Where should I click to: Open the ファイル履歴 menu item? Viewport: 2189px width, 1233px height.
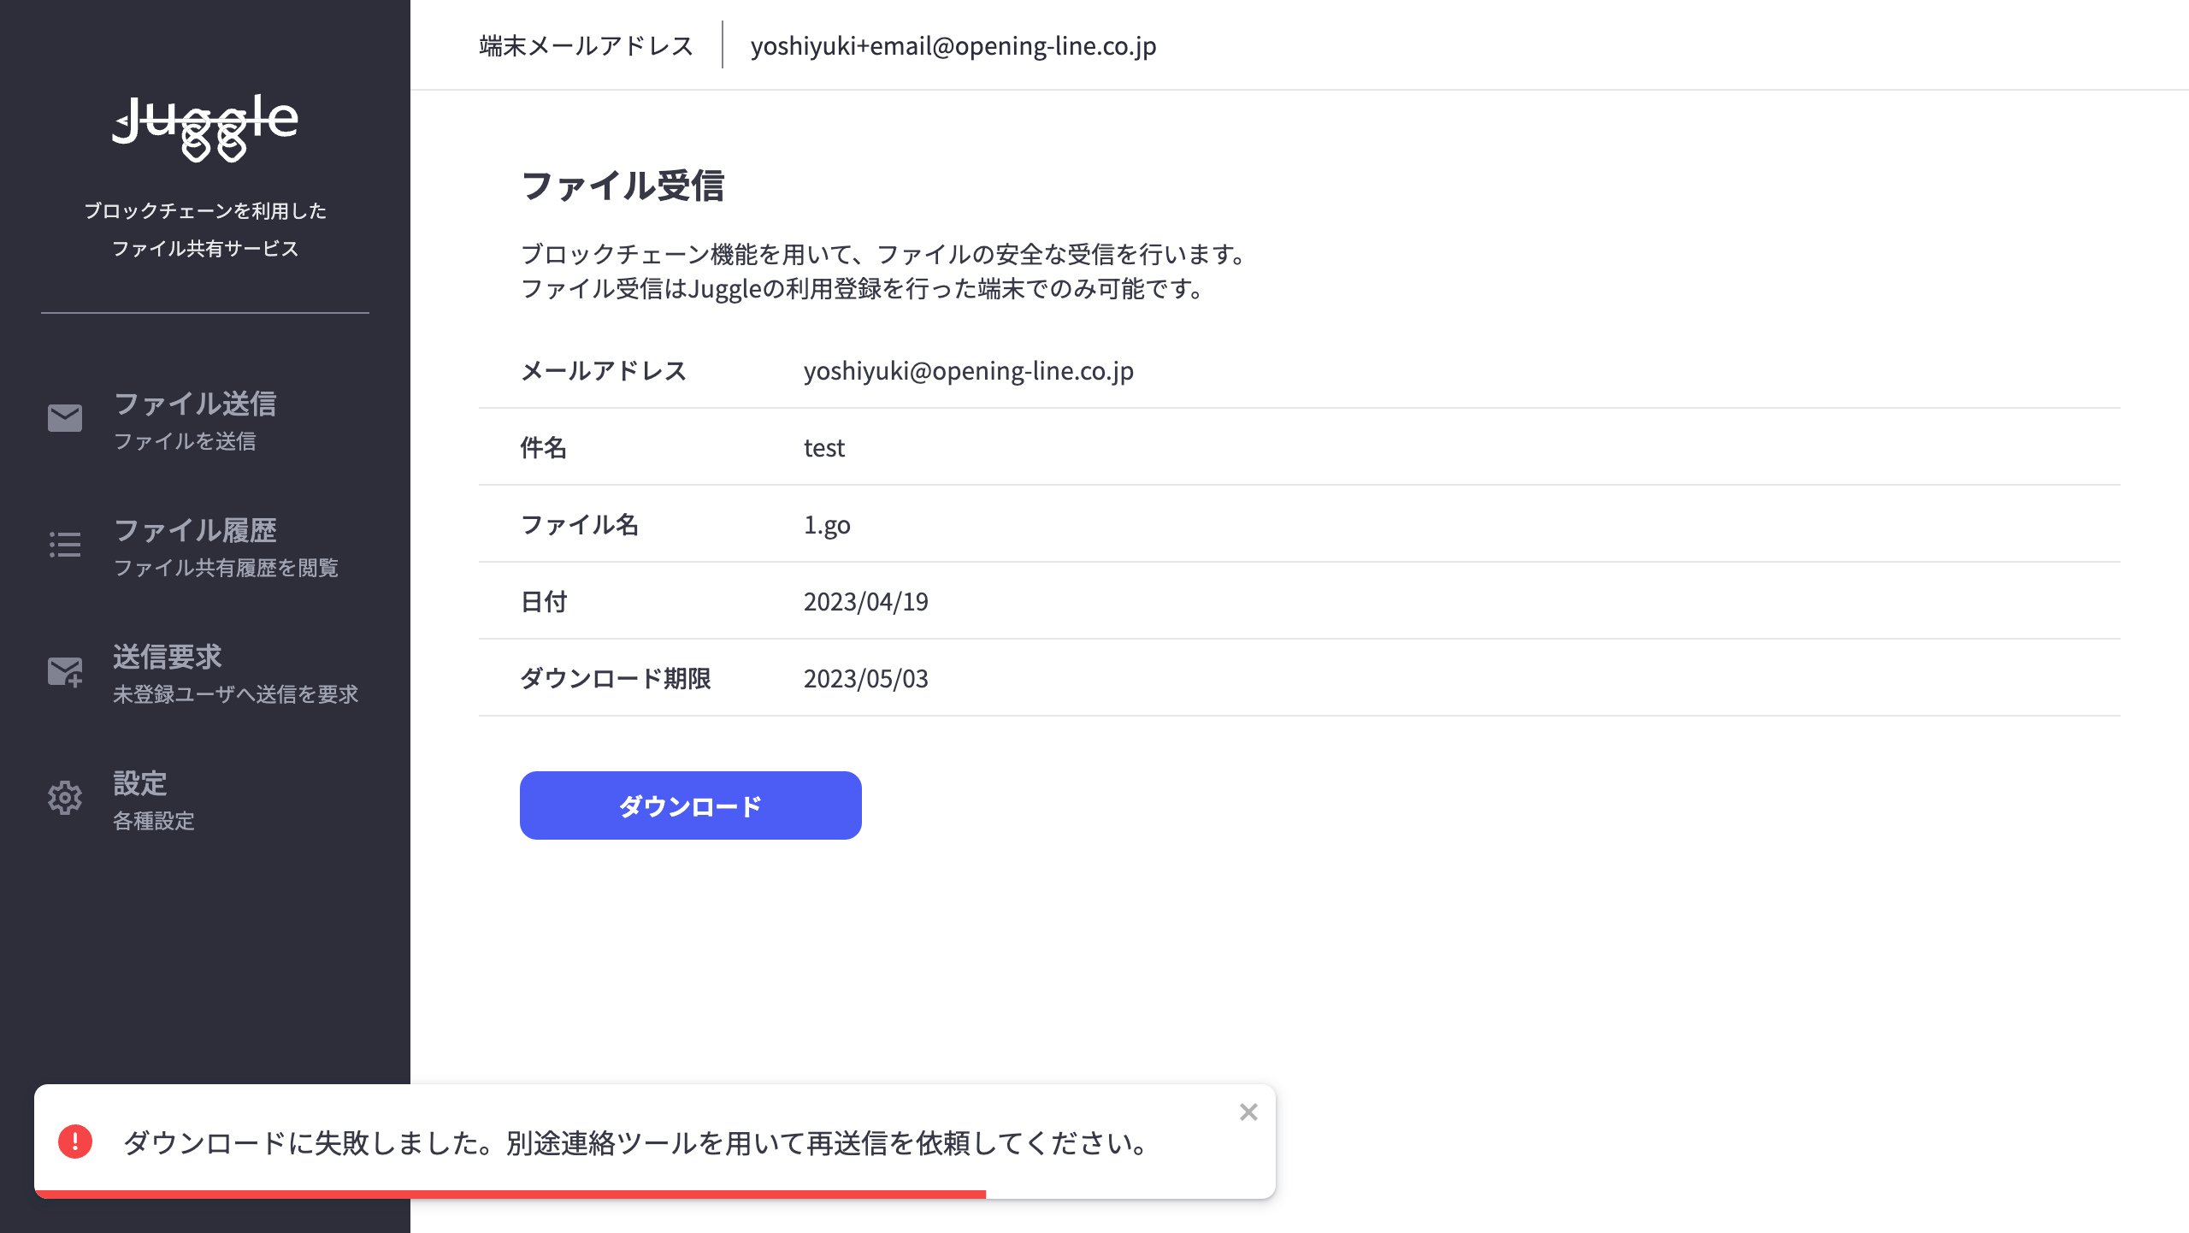tap(195, 530)
